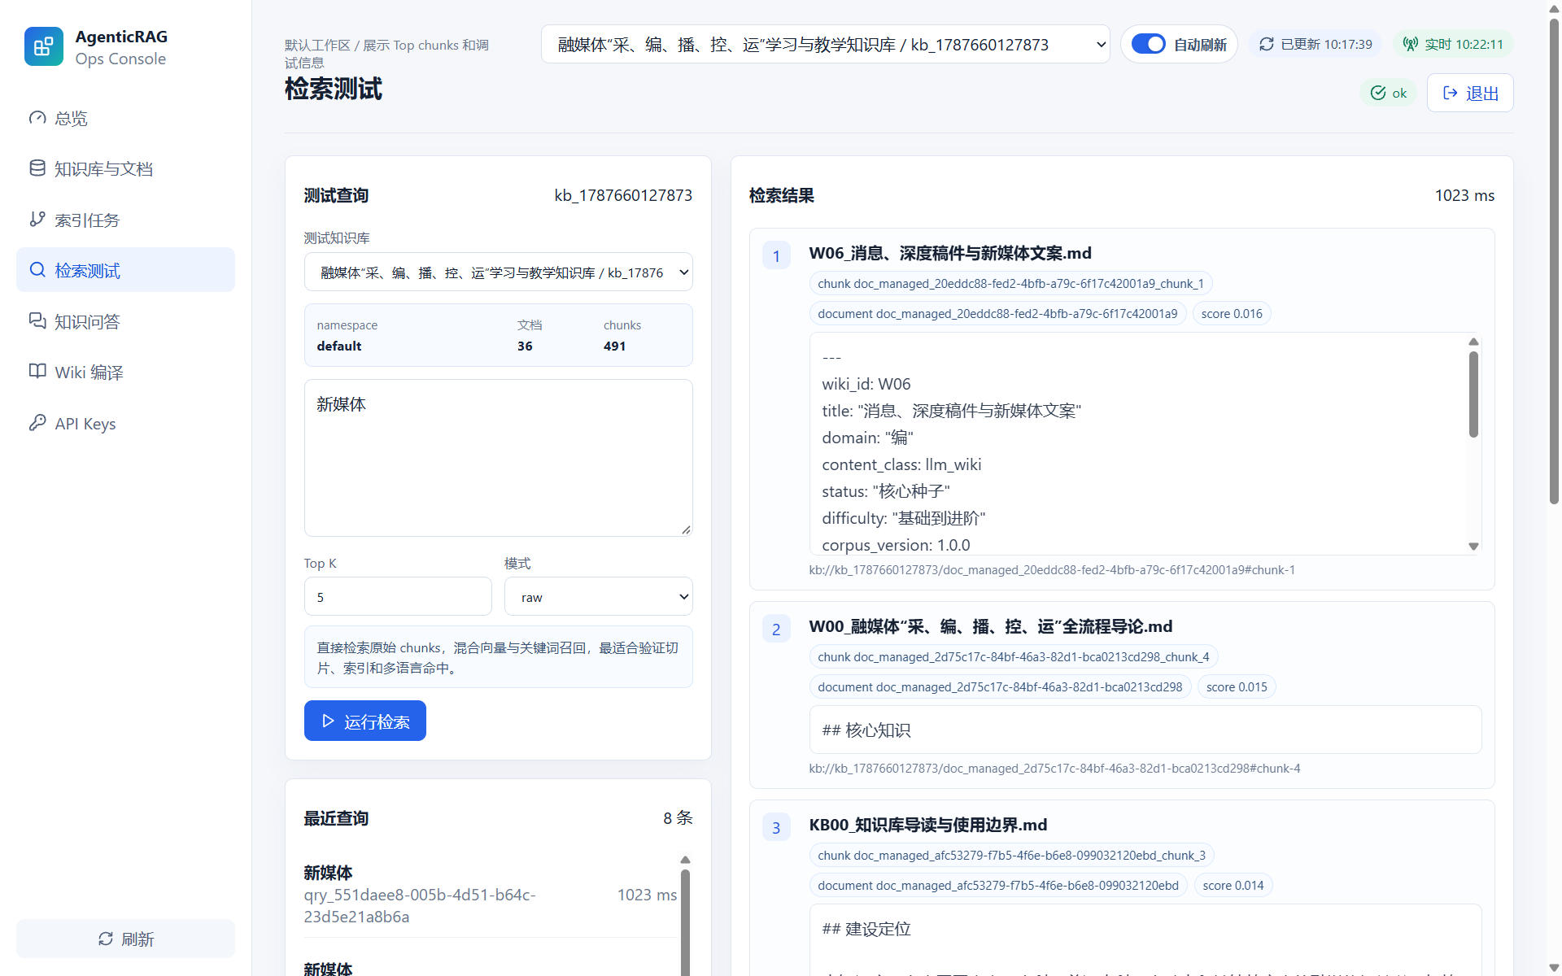The width and height of the screenshot is (1562, 976).
Task: Click score 0.014 badge
Action: 1233,885
